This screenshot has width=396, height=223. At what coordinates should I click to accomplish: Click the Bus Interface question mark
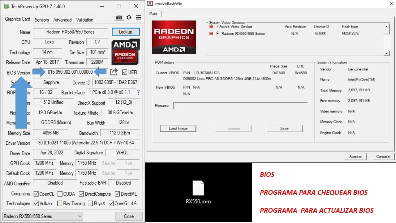pos(138,92)
